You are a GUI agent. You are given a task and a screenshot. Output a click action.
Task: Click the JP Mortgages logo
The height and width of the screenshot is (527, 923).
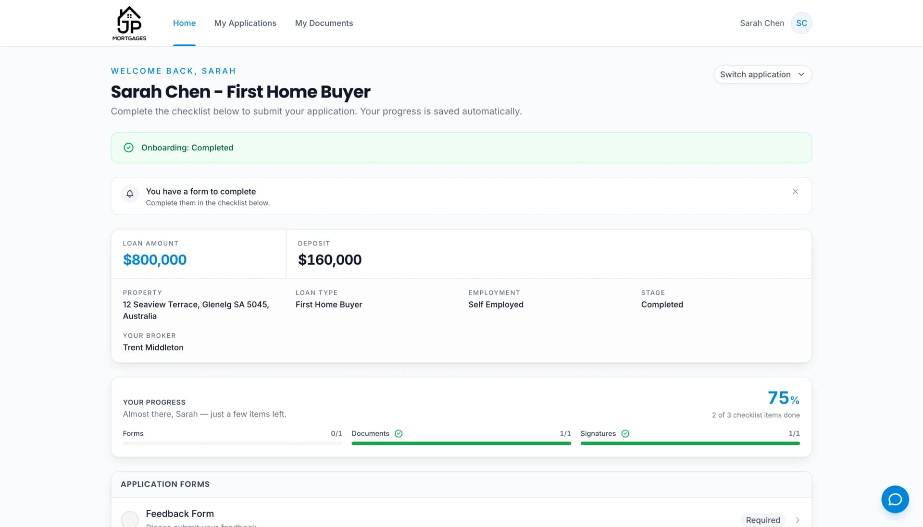click(129, 23)
